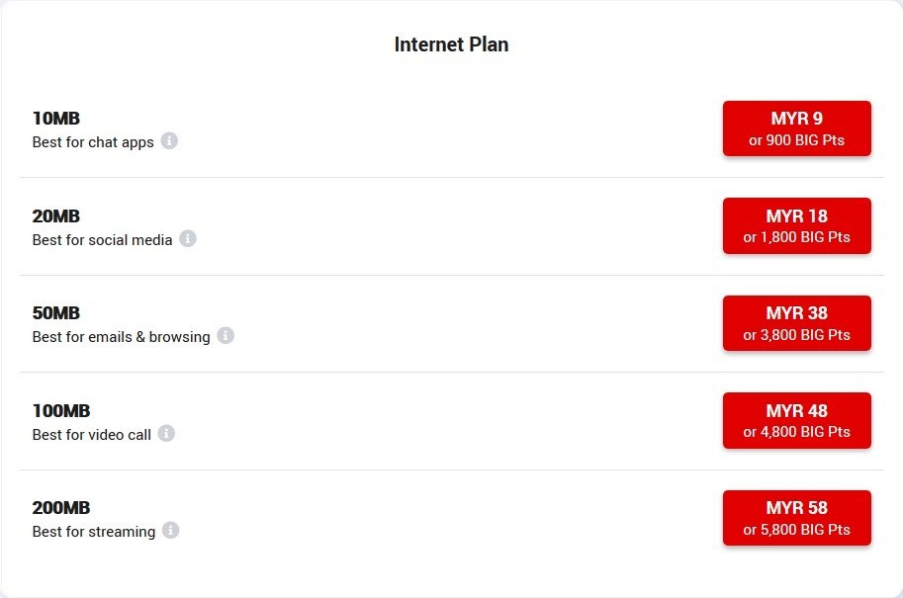The width and height of the screenshot is (903, 598).
Task: Click the 'Best for chat apps' text
Action: [x=93, y=142]
